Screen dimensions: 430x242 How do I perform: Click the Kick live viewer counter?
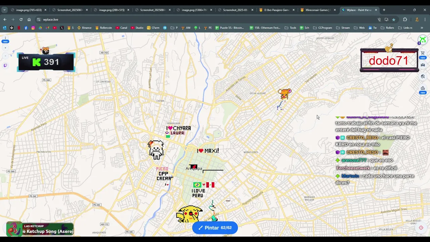pyautogui.click(x=46, y=62)
